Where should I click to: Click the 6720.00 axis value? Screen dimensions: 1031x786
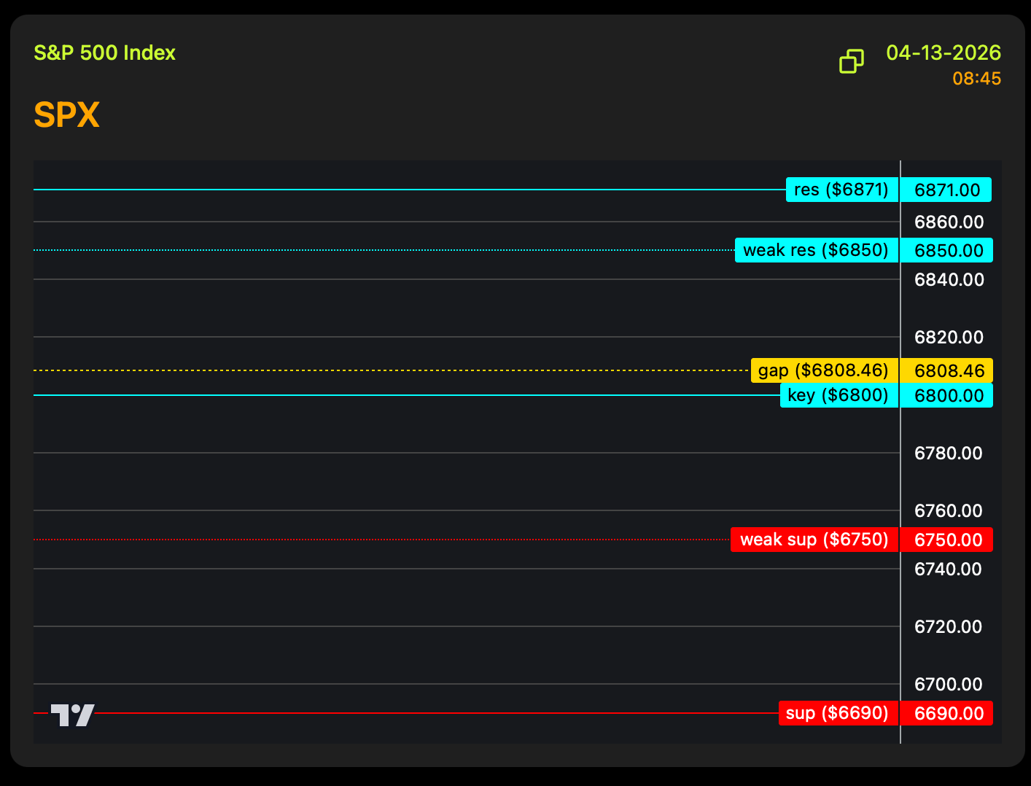pyautogui.click(x=949, y=626)
